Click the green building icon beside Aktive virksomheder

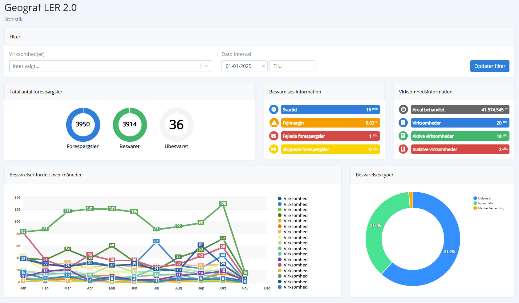click(403, 136)
